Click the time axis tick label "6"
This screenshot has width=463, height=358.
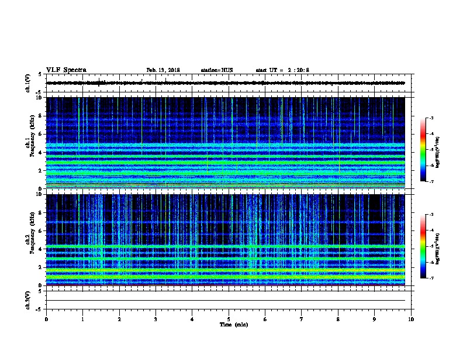(x=265, y=319)
